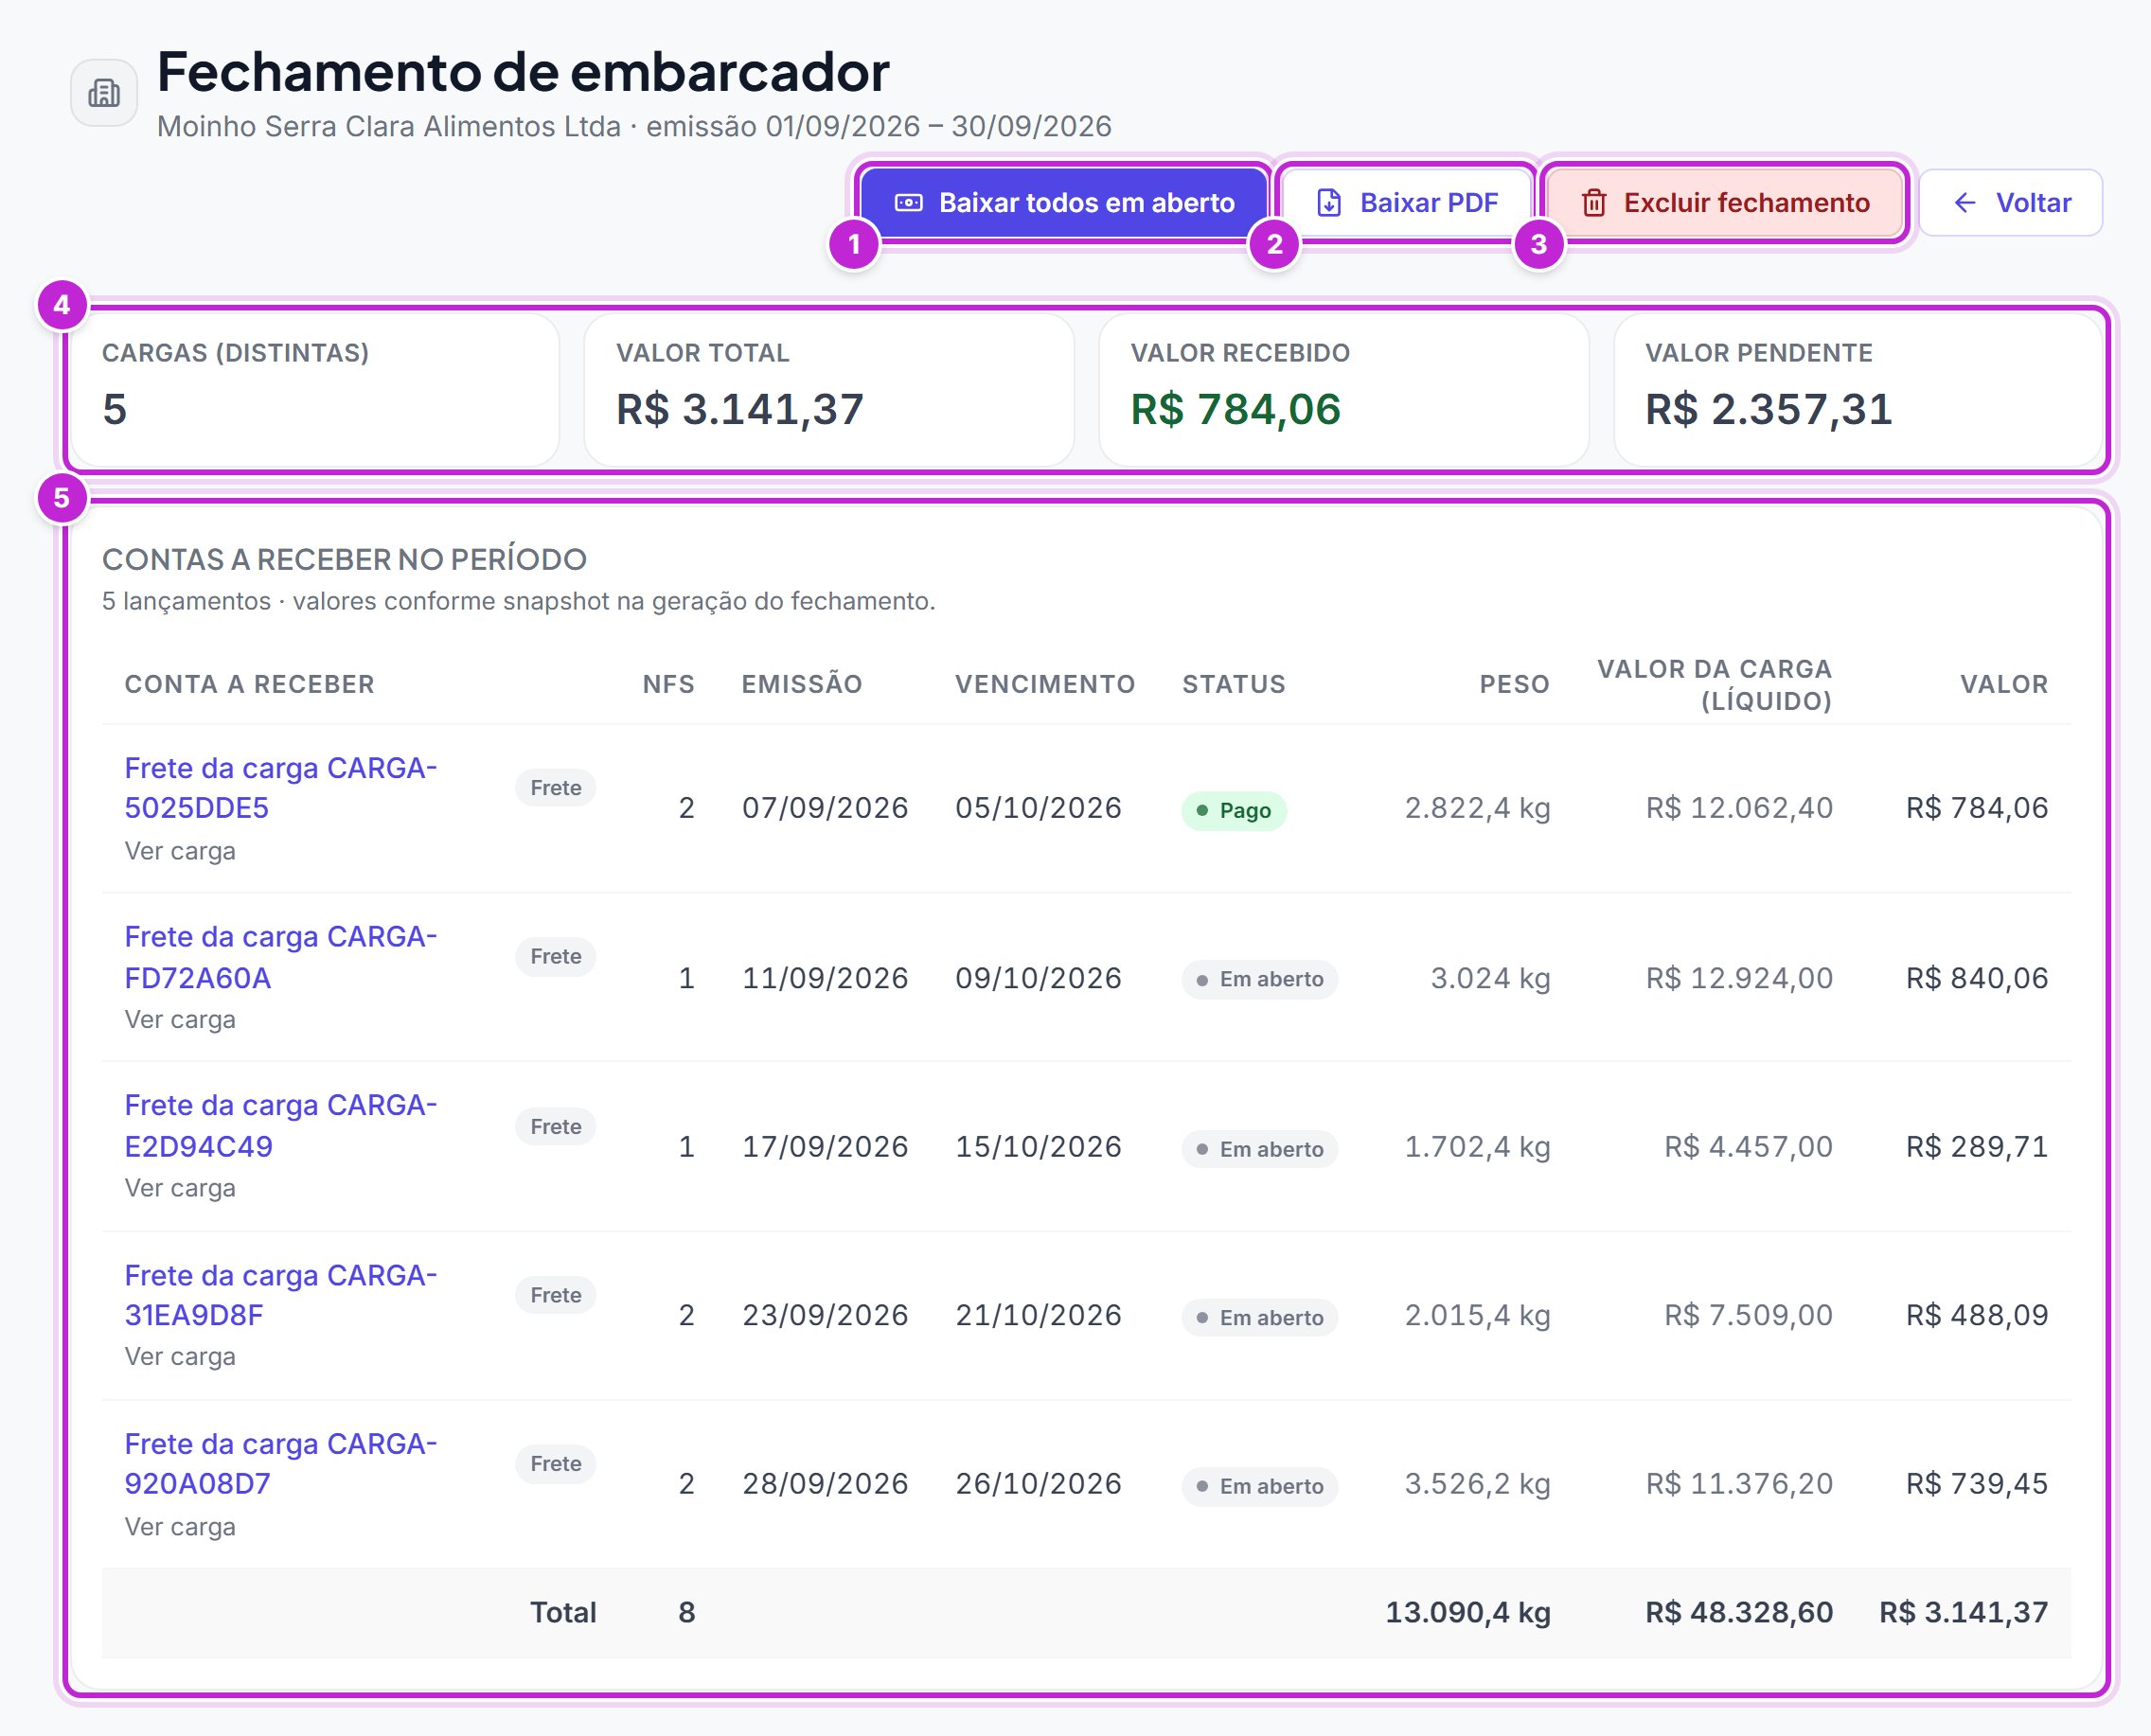Click the Pago status badge
Image resolution: width=2151 pixels, height=1736 pixels.
point(1234,810)
